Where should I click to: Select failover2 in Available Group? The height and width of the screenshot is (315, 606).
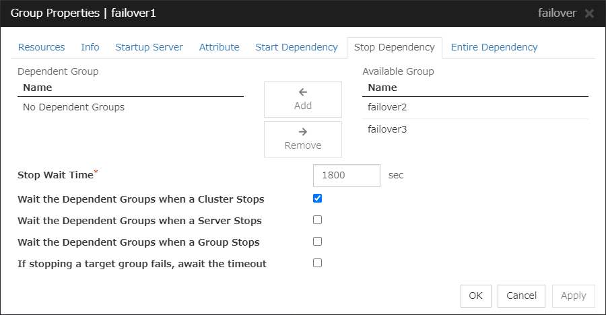click(x=388, y=107)
